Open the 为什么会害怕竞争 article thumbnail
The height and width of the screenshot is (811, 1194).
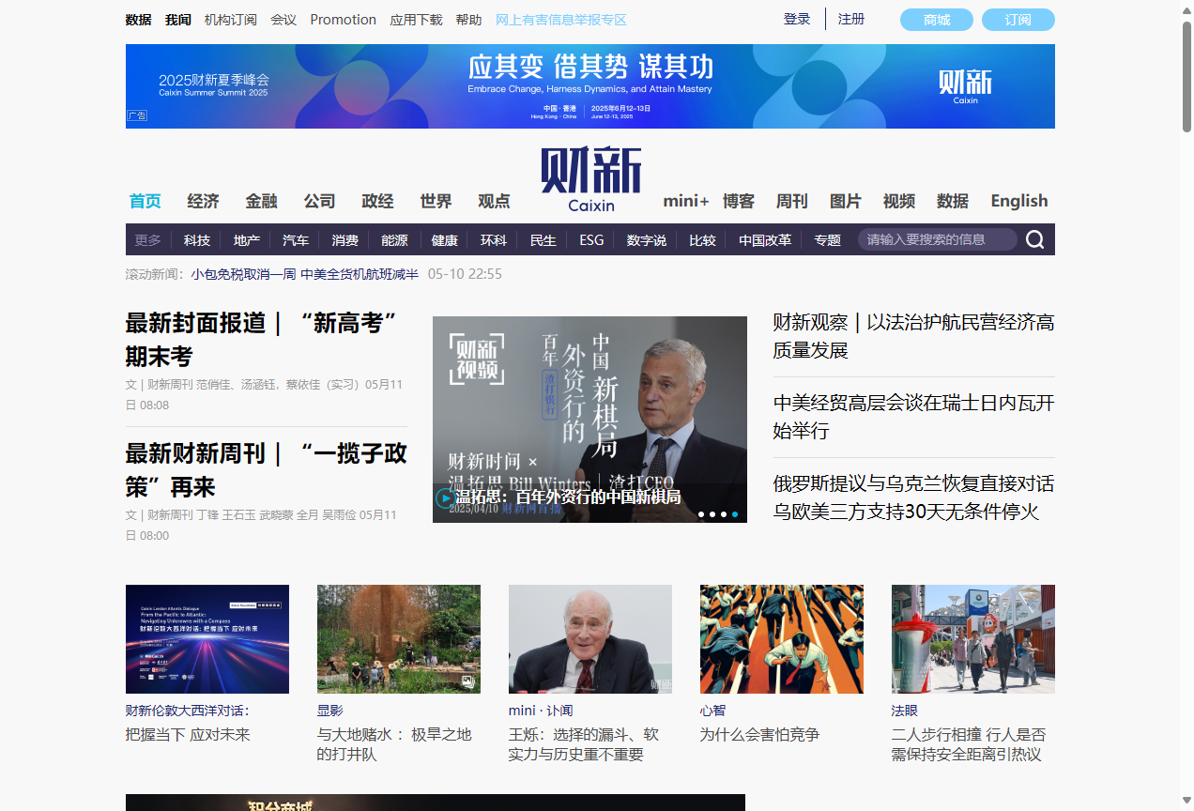pyautogui.click(x=781, y=639)
